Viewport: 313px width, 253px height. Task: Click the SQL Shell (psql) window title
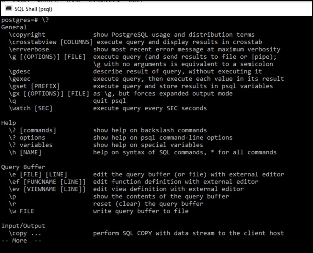pyautogui.click(x=33, y=9)
